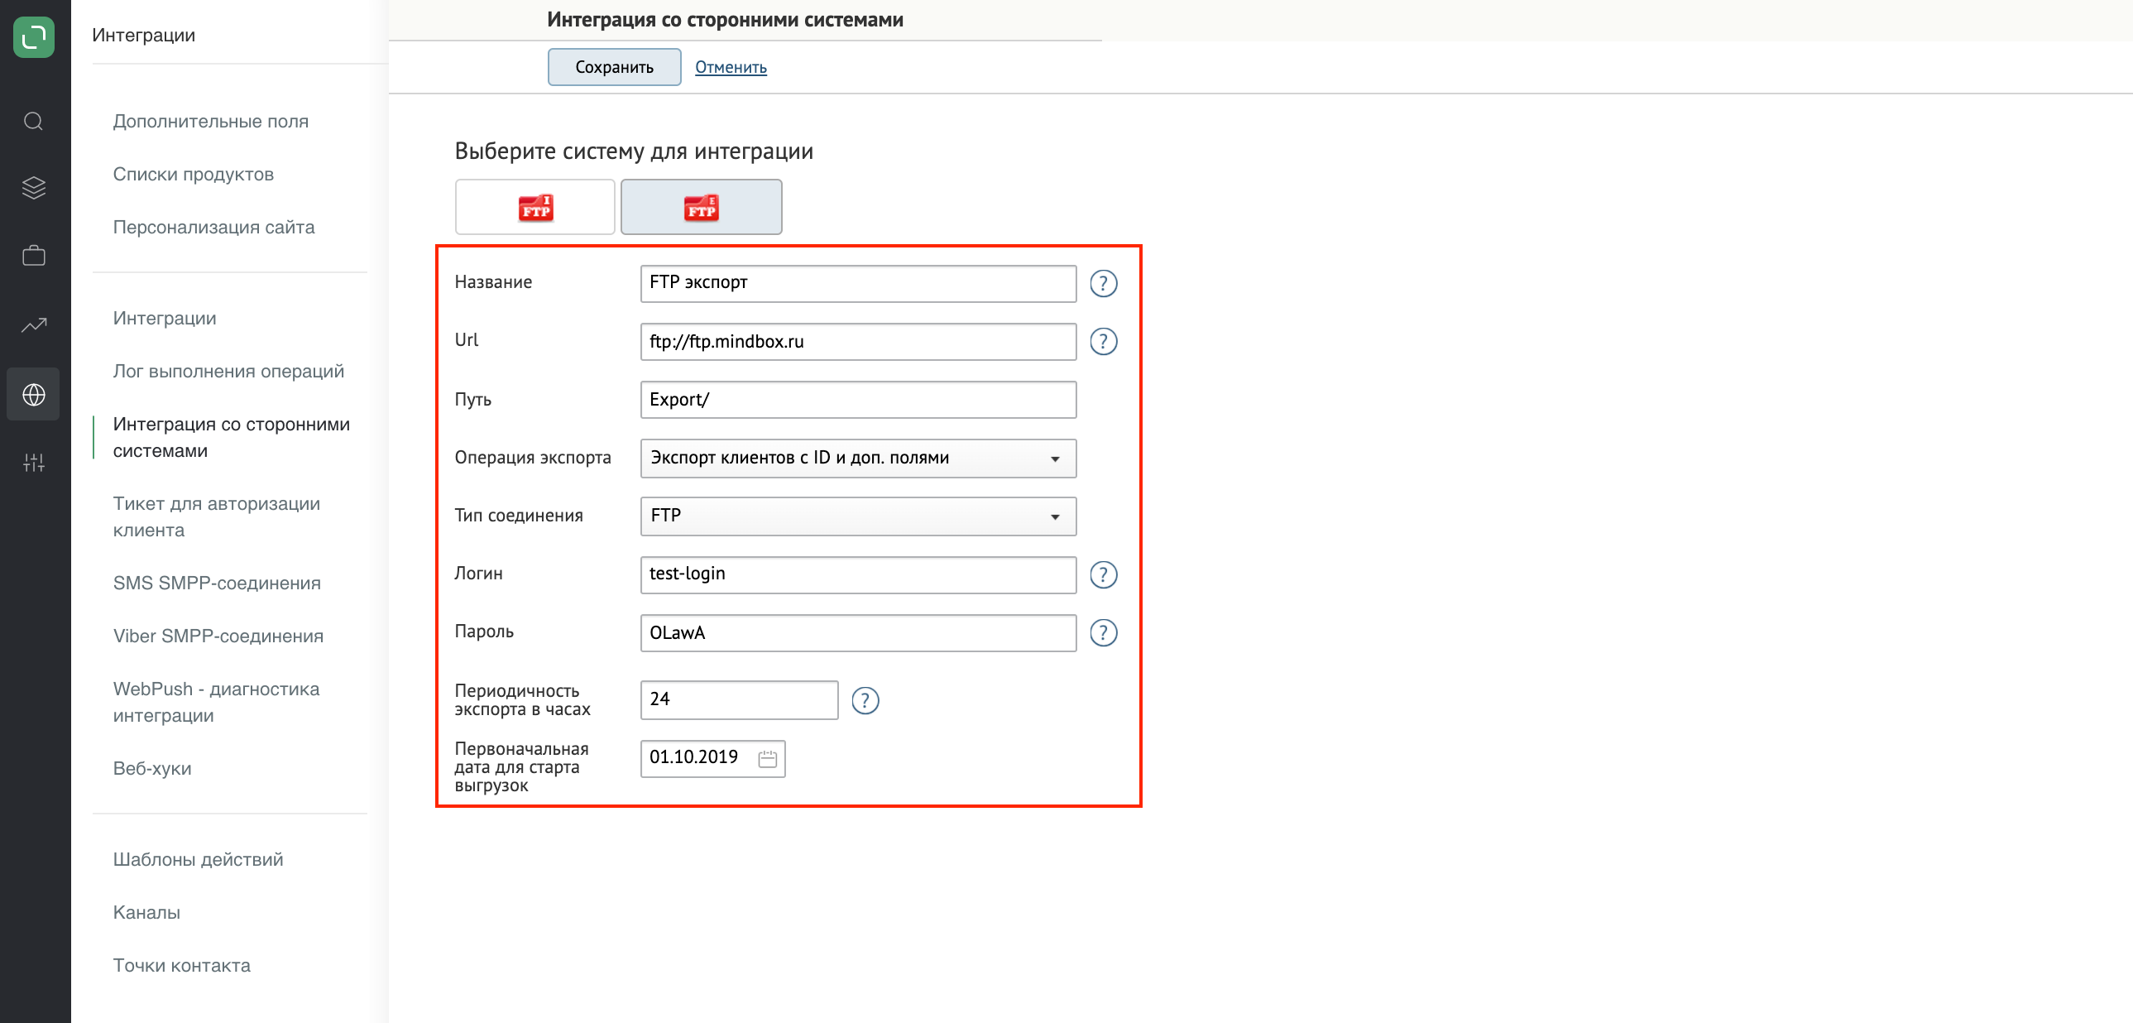The width and height of the screenshot is (2133, 1023).
Task: Open Списки продуктов in the sidebar
Action: [x=193, y=174]
